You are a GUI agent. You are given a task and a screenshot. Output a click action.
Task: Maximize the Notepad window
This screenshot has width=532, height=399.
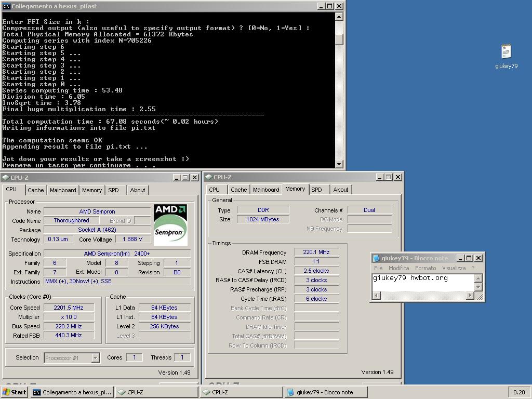[x=469, y=258]
